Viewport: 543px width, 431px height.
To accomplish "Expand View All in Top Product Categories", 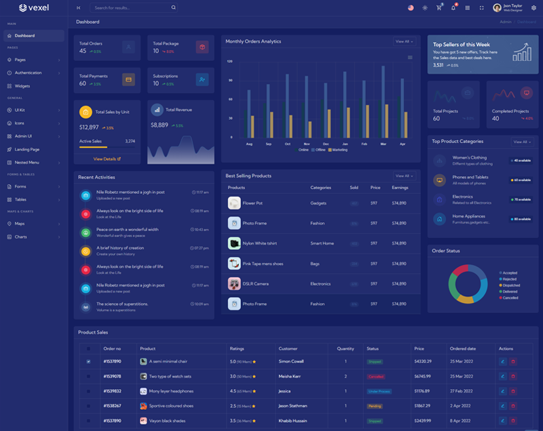I will (x=521, y=142).
